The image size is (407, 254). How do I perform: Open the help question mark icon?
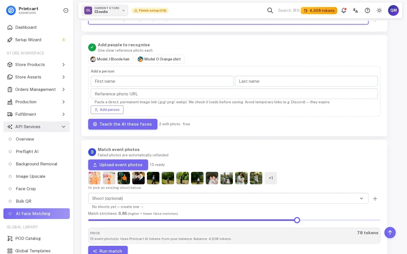click(367, 10)
